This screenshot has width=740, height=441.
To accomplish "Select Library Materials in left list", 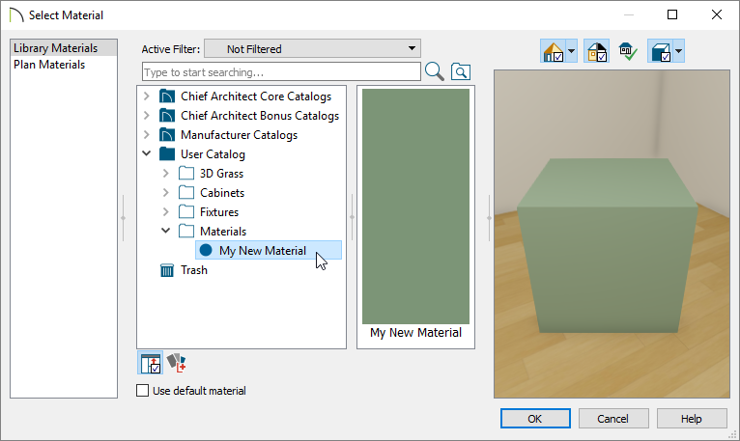I will pyautogui.click(x=64, y=48).
